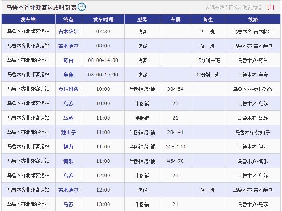Image resolution: width=282 pixels, height=211 pixels.
Task: Click the route 乌鲁木齐-独山子
Action: (x=253, y=132)
